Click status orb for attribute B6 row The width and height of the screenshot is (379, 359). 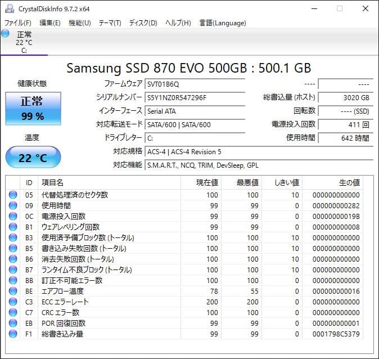[13, 259]
